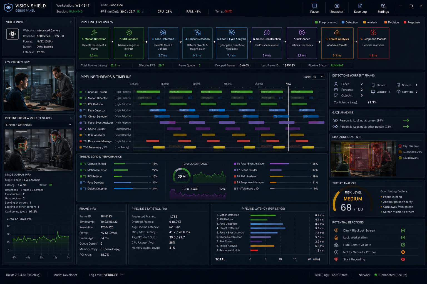The image size is (427, 284).
Task: Select the Motion Detection stage icon
Action: coord(94,32)
